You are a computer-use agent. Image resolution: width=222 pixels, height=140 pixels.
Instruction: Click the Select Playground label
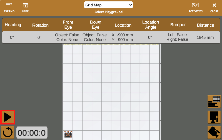[108, 12]
